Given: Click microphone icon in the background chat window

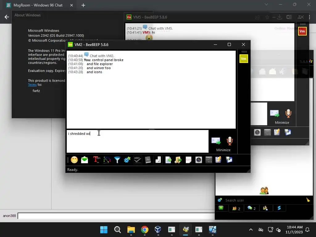Looking at the screenshot, I should 289,114.
